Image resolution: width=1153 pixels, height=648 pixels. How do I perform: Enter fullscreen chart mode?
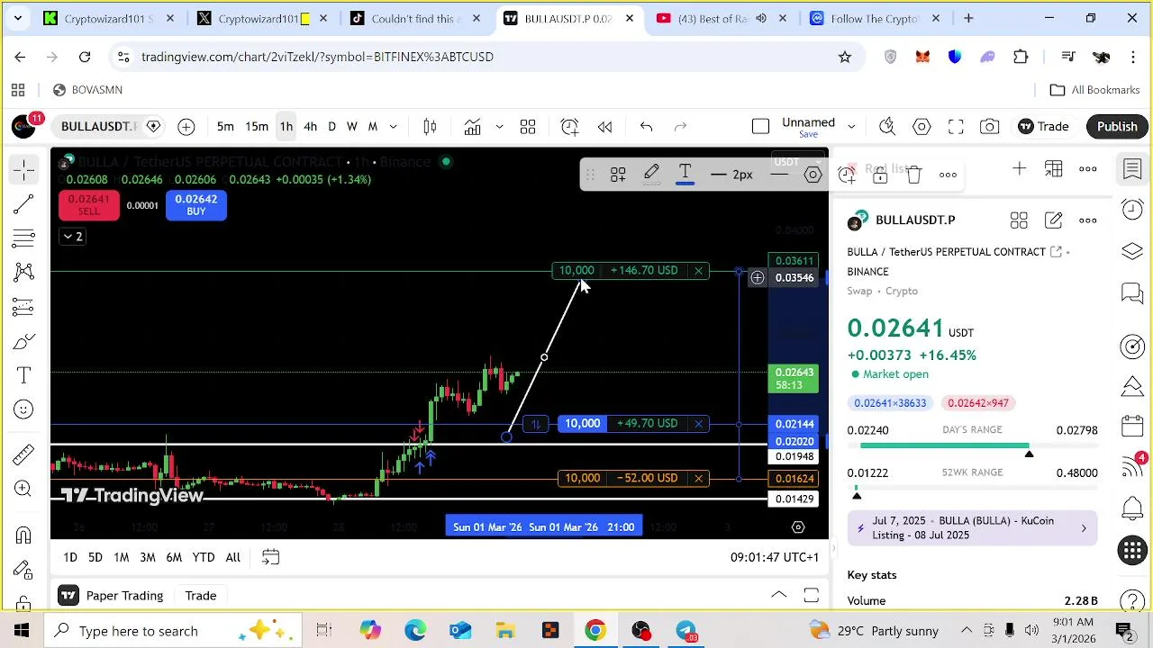coord(956,127)
